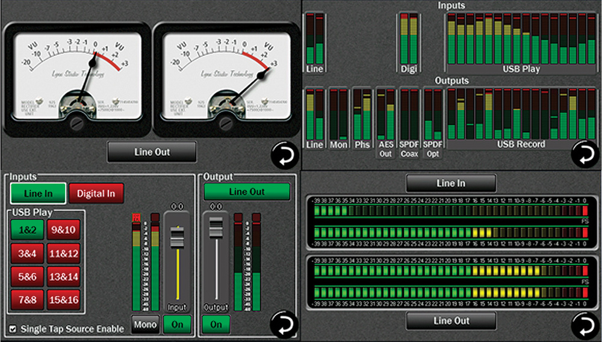This screenshot has width=602, height=342.
Task: Open the Line Out selector below the VU meters
Action: (x=152, y=152)
